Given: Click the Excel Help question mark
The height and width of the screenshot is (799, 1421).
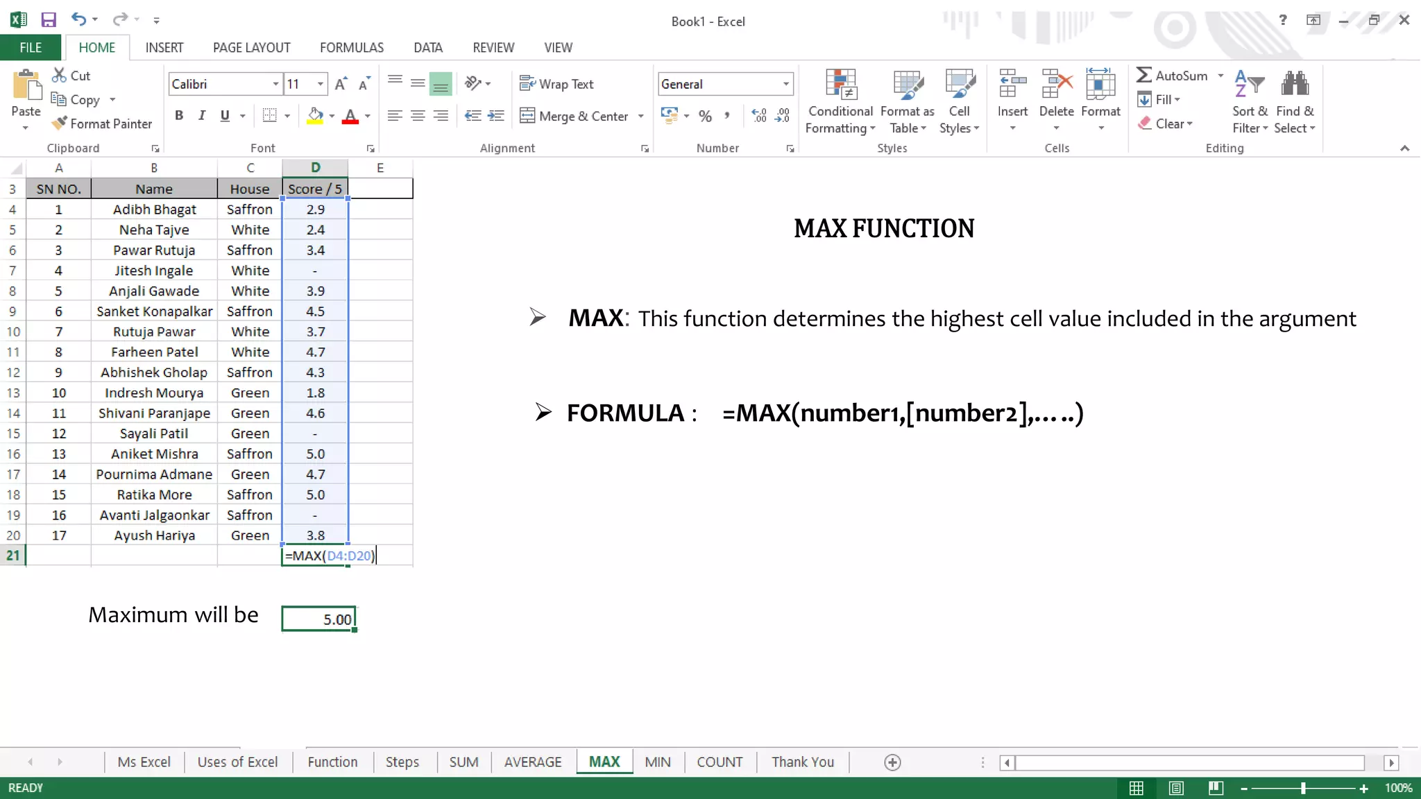Looking at the screenshot, I should point(1283,20).
